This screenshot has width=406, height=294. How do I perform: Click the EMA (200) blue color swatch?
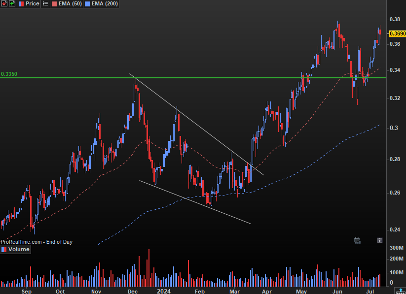87,4
